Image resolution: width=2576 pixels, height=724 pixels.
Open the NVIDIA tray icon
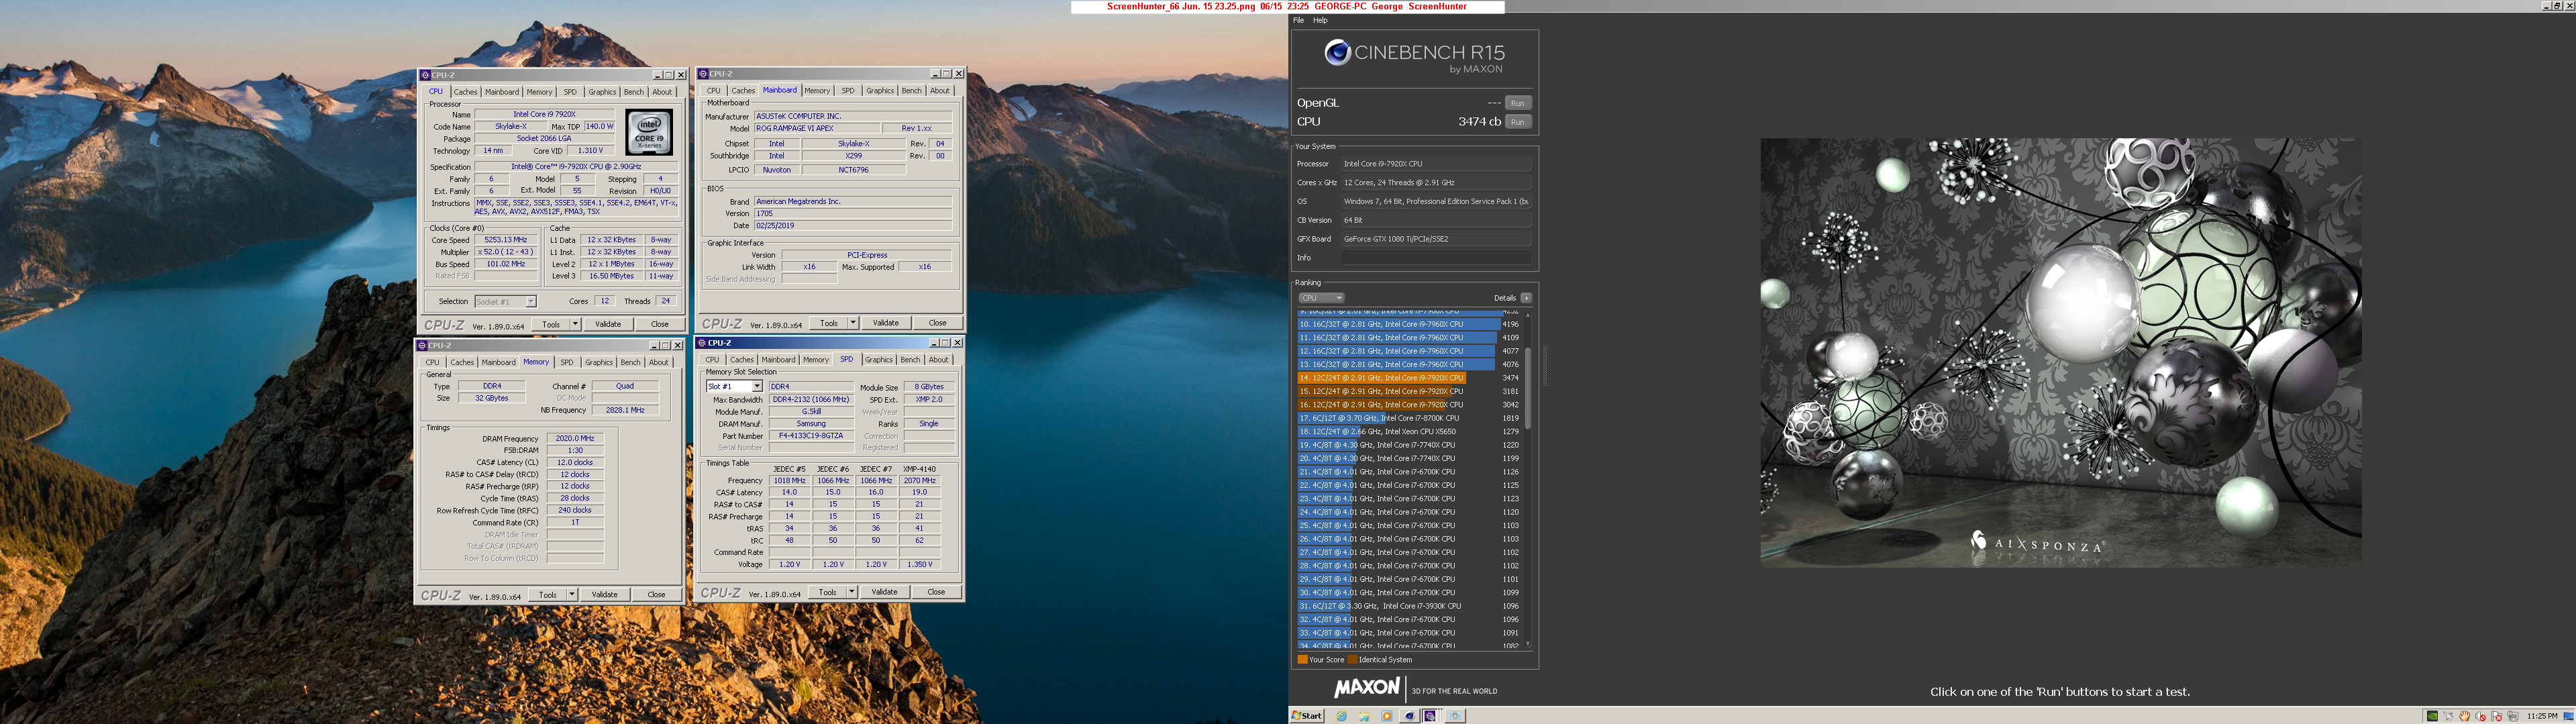2433,716
